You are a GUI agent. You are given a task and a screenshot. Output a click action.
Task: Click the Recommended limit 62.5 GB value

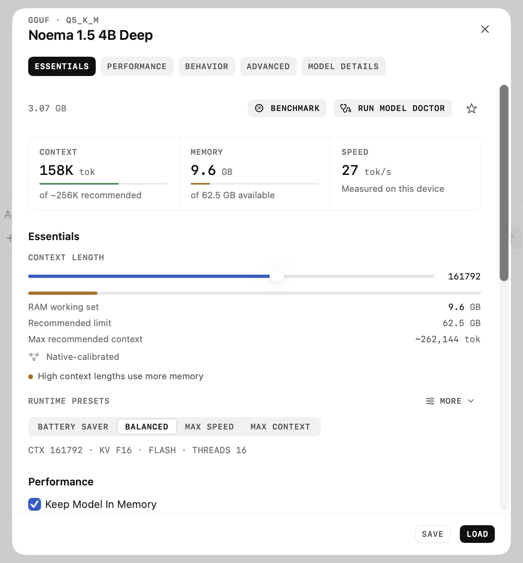[x=461, y=323]
